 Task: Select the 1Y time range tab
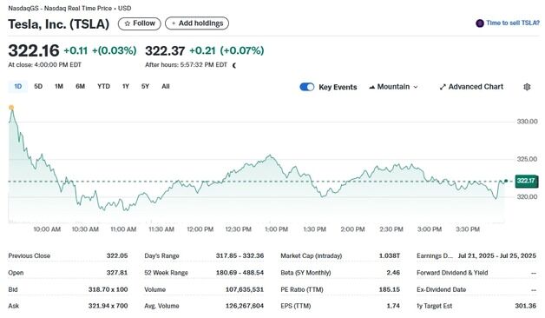click(x=126, y=87)
